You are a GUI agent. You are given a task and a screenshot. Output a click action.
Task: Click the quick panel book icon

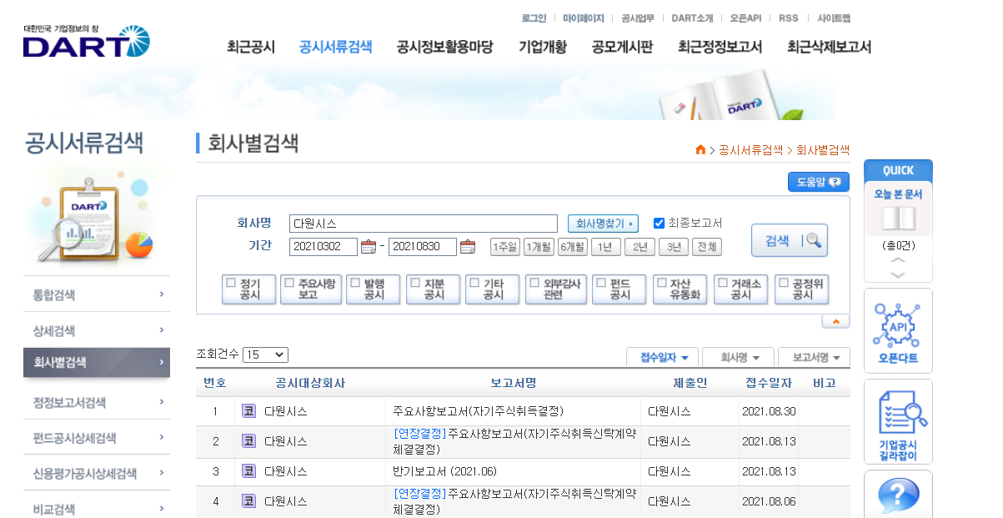coord(898,219)
